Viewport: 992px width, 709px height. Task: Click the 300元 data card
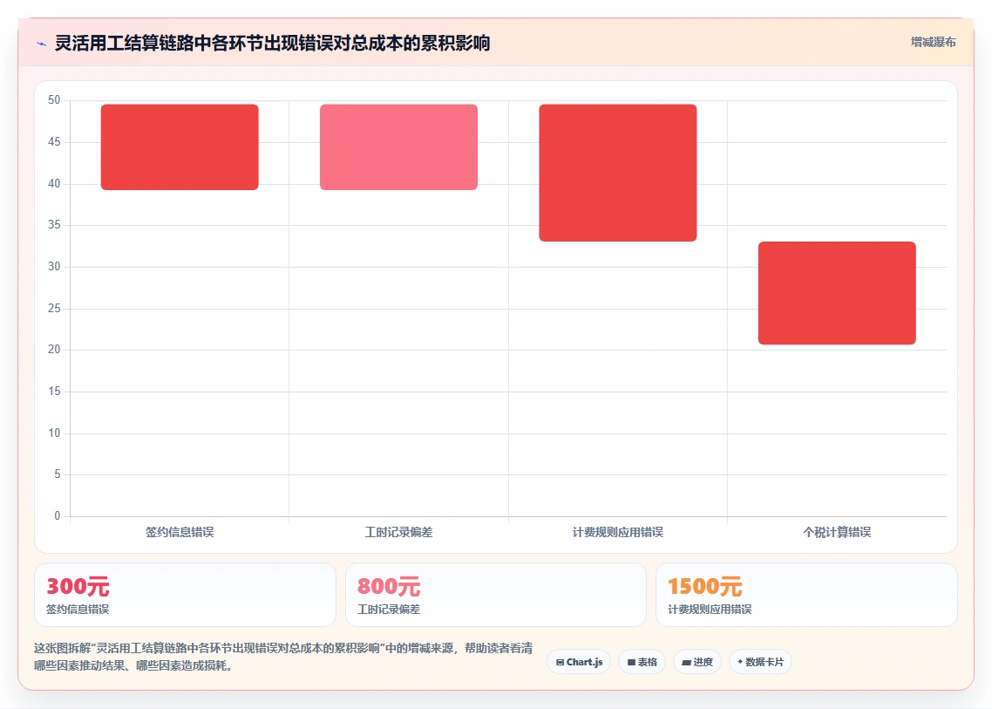point(185,595)
